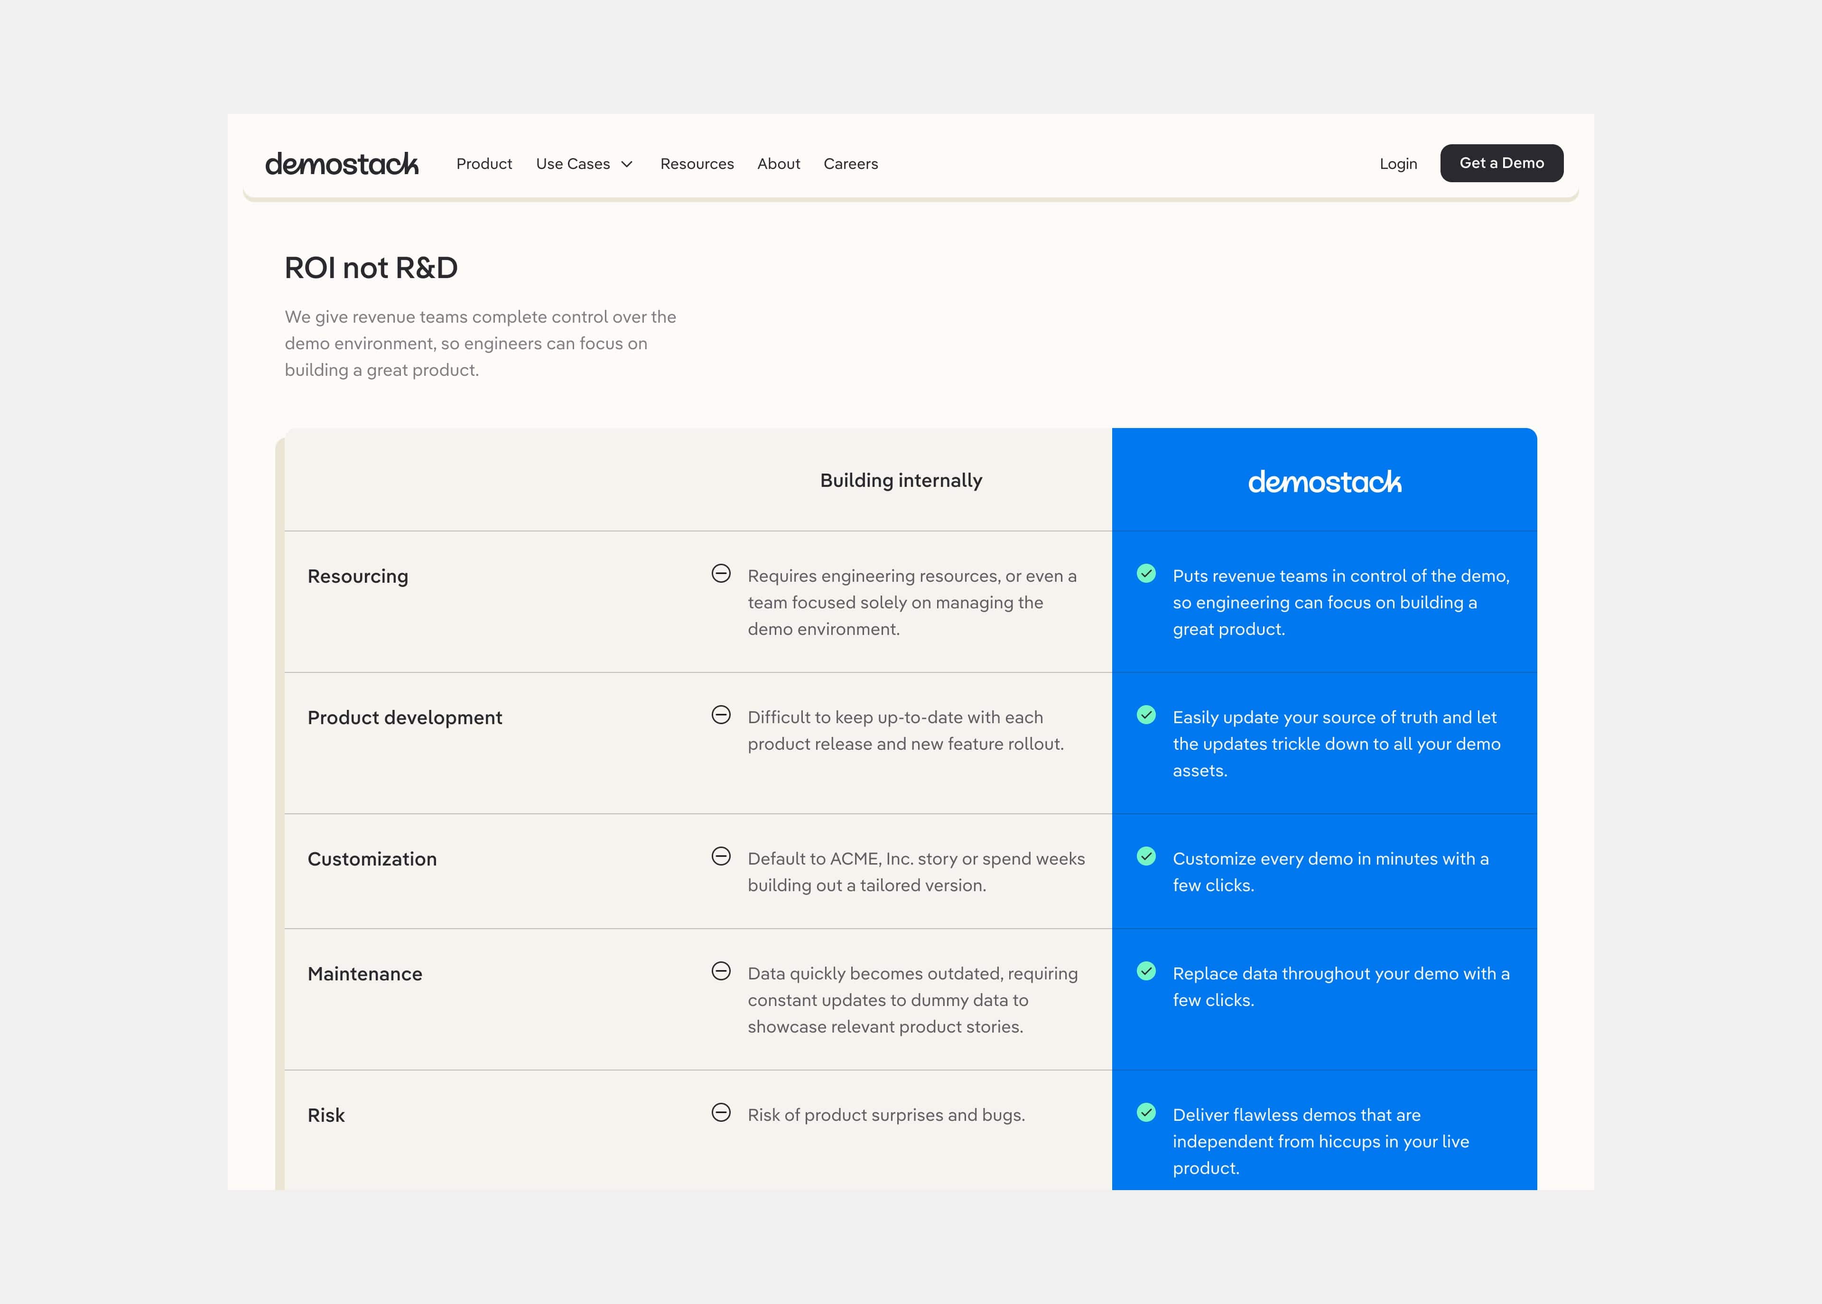
Task: Click green checkmark beside 'Easily update your source'
Action: [1146, 715]
